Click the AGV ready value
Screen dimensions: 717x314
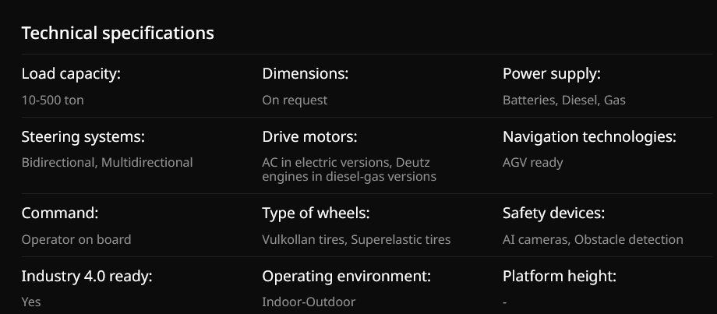(x=532, y=163)
